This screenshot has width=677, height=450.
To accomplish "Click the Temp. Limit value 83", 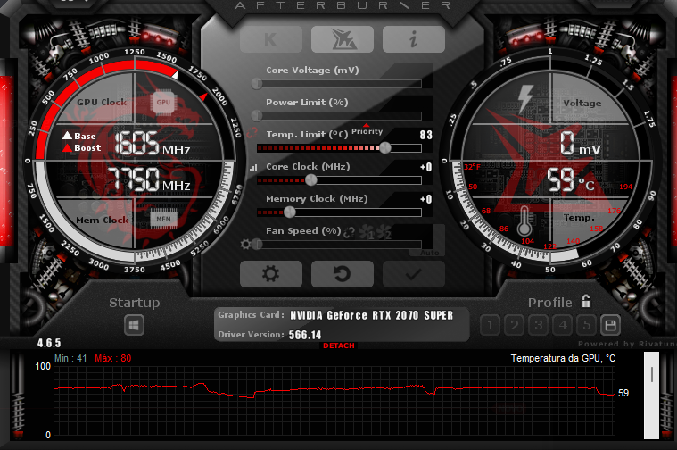I will click(x=425, y=135).
